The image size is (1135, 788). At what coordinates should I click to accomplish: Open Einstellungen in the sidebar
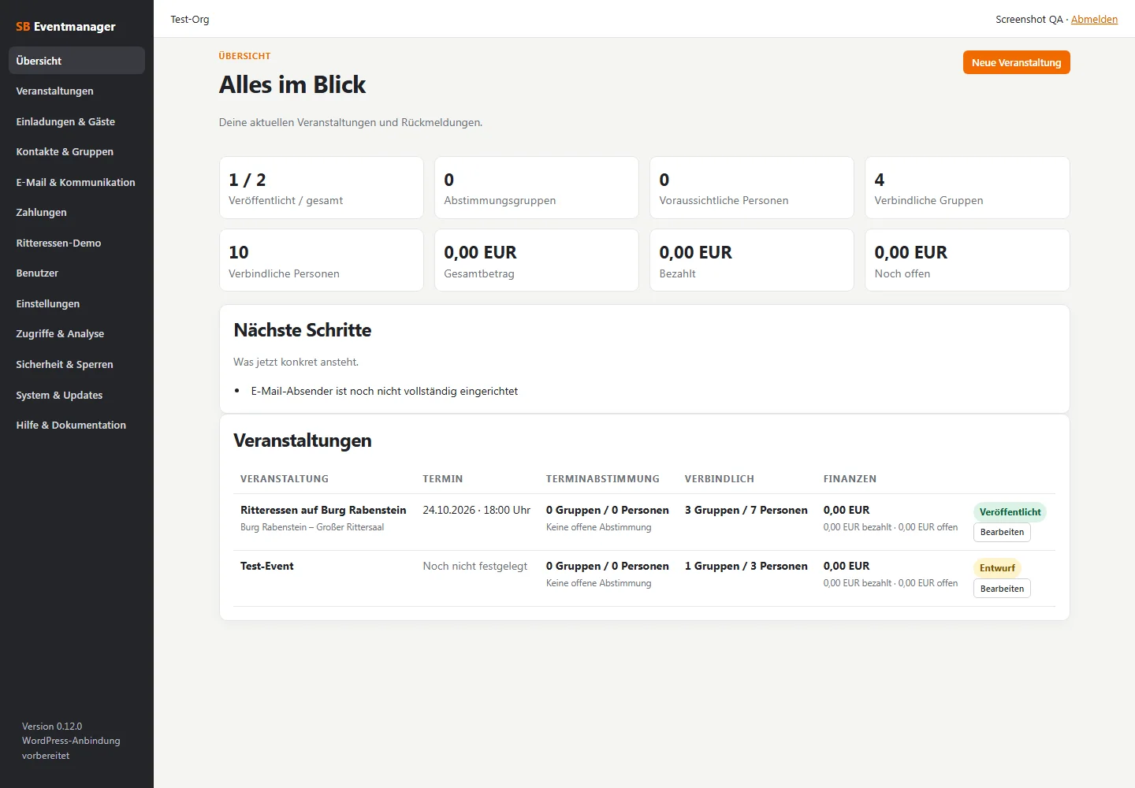click(76, 303)
